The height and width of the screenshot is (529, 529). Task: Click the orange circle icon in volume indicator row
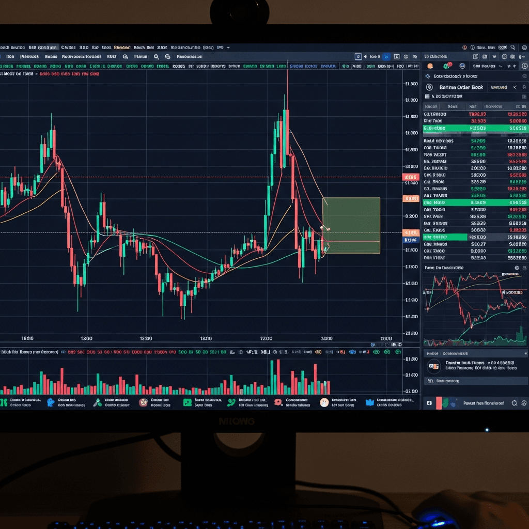pyautogui.click(x=318, y=352)
